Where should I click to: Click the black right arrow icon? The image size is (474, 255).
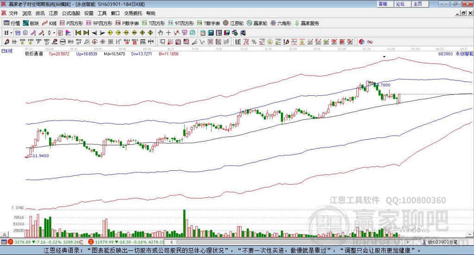click(x=102, y=33)
